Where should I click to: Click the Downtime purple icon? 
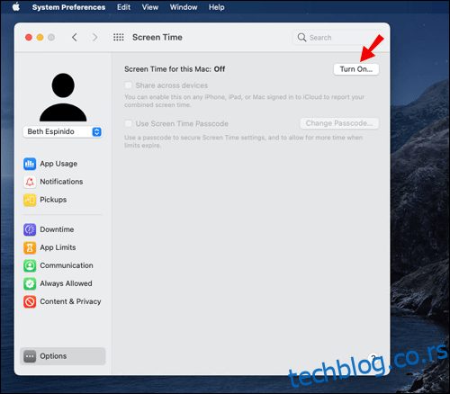point(30,229)
